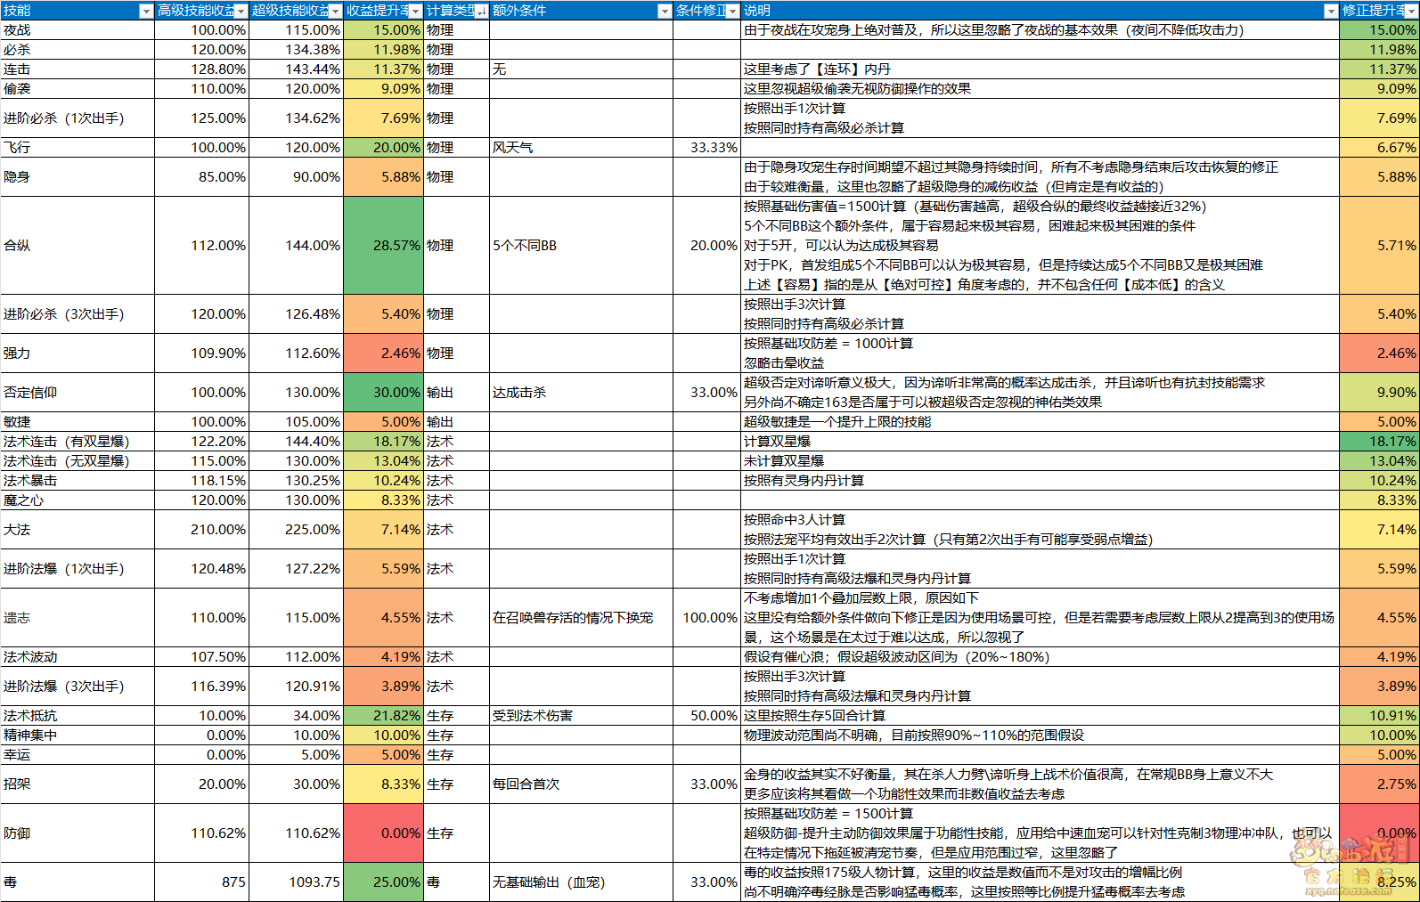The width and height of the screenshot is (1420, 902).
Task: Select the 进阶法爆（3次出手）cell
Action: 78,687
